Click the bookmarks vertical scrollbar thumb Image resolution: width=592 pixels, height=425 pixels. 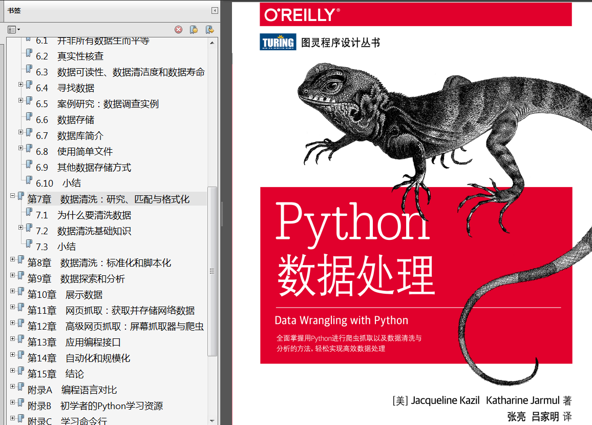point(212,271)
